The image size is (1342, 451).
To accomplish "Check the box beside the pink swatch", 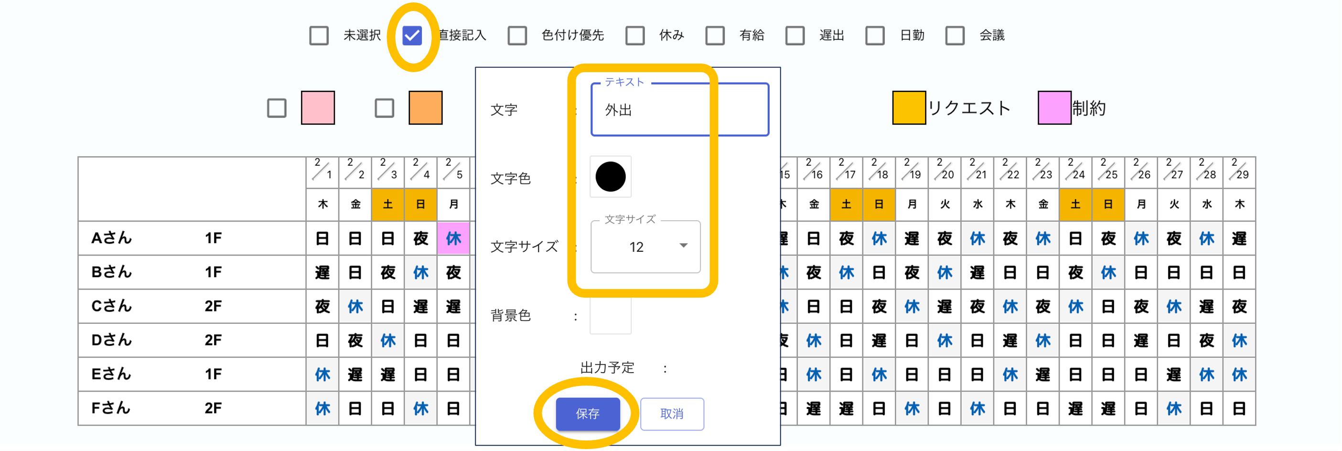I will (277, 108).
